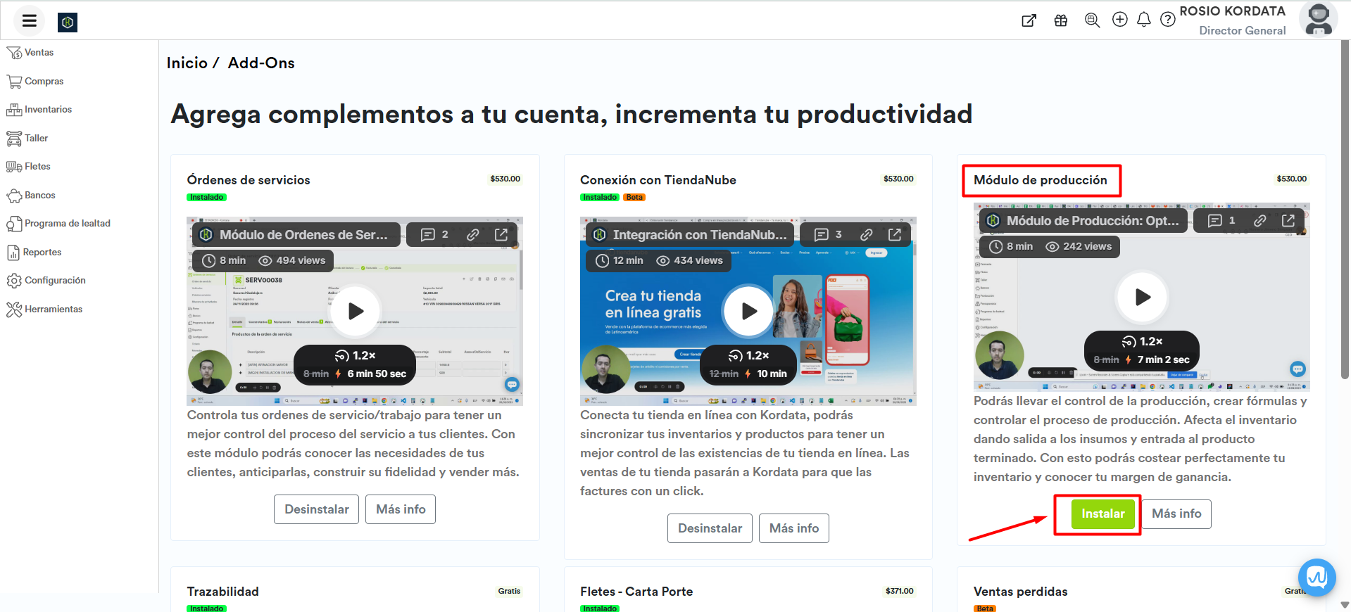1351x612 pixels.
Task: Install the Módulo de producción add-on
Action: [1102, 514]
